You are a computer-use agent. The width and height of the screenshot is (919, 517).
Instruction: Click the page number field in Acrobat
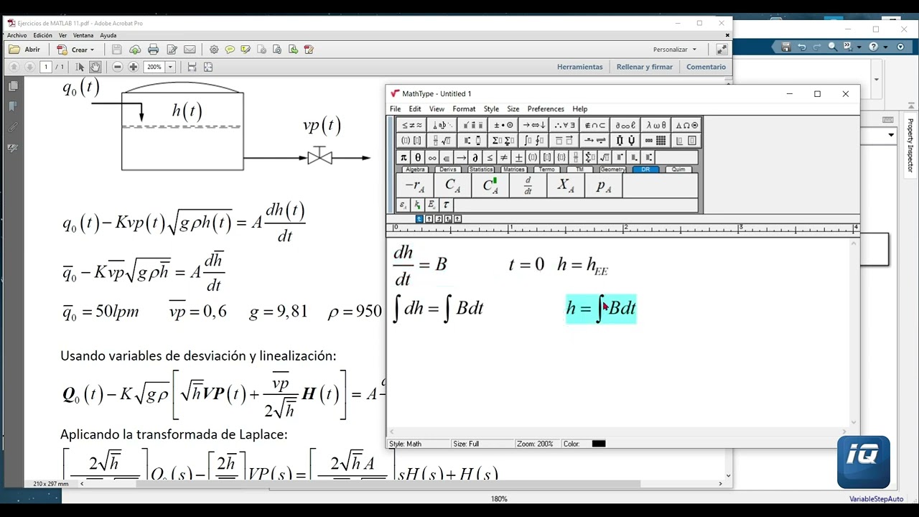46,67
